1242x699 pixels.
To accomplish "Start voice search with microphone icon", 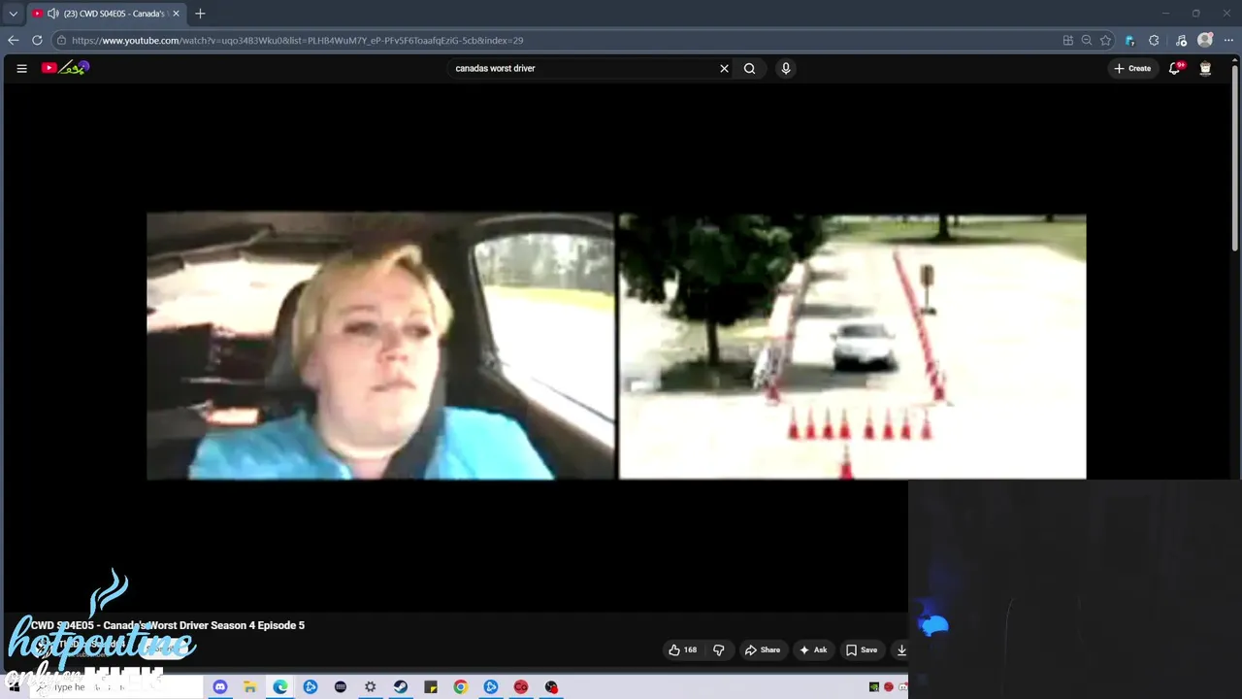I will pos(786,68).
